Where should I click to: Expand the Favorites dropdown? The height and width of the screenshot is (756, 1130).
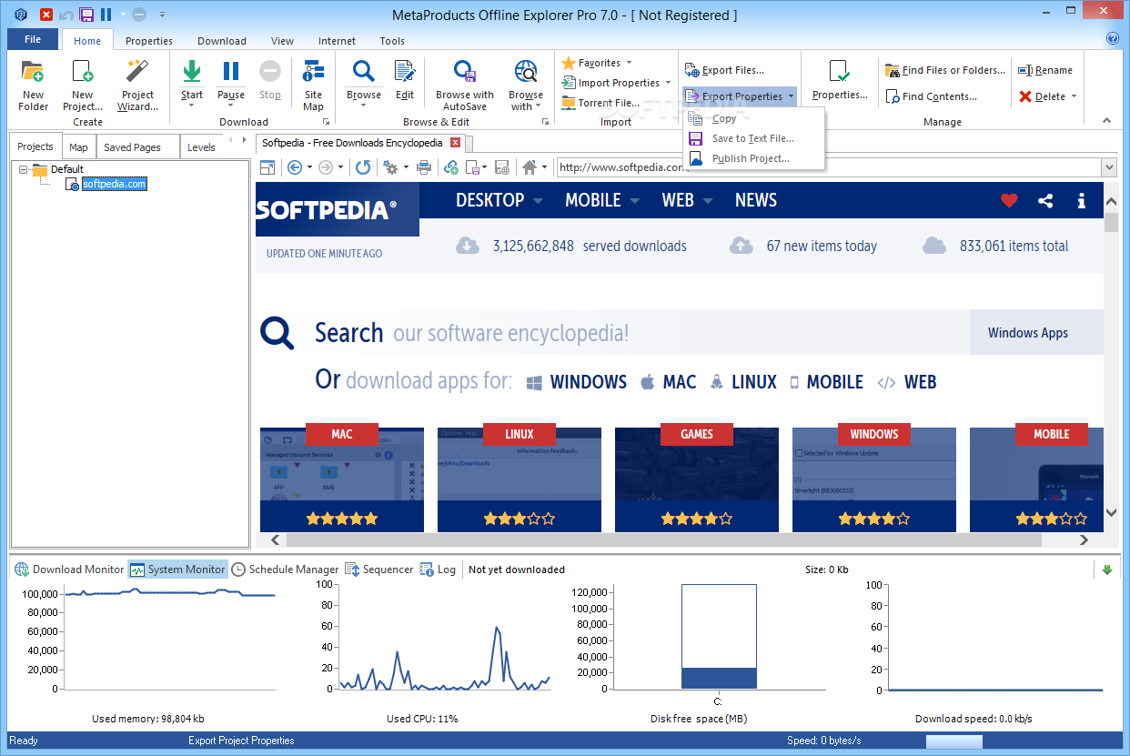[629, 63]
